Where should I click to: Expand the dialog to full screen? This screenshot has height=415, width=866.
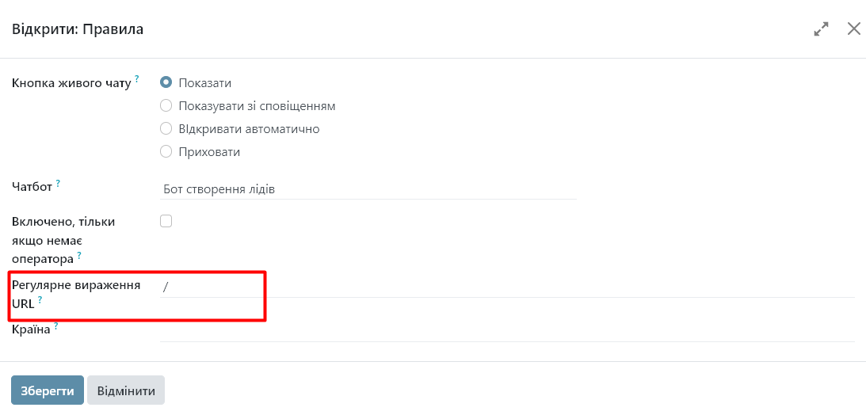821,29
